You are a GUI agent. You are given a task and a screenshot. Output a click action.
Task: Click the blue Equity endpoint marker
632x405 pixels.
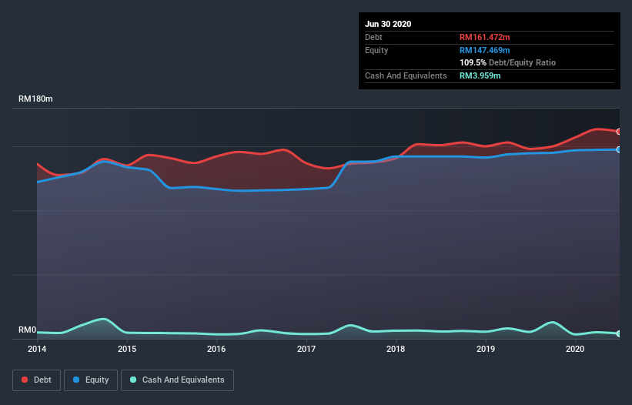(619, 149)
